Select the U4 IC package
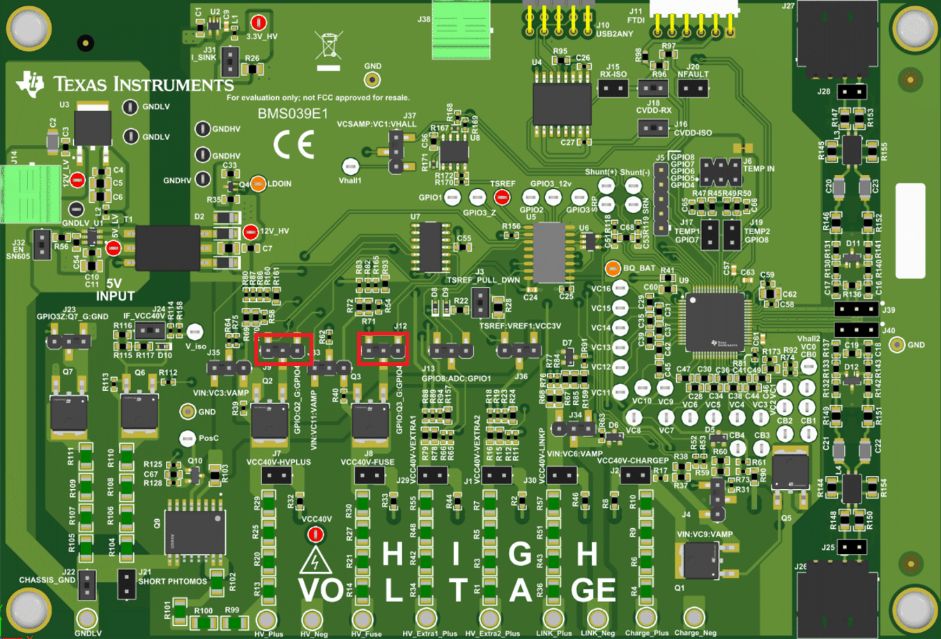 562,105
